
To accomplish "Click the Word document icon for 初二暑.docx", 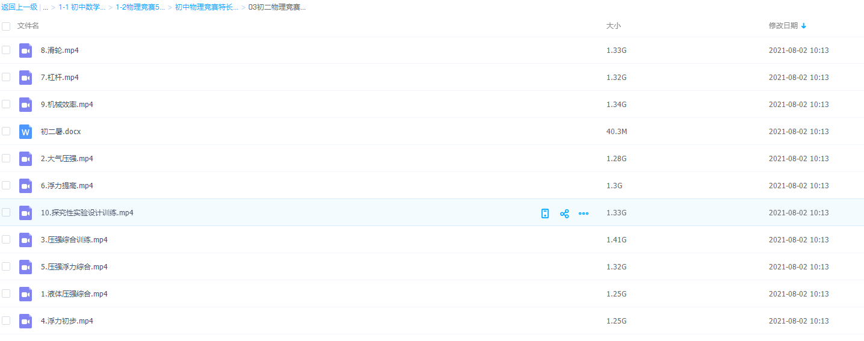I will point(25,132).
